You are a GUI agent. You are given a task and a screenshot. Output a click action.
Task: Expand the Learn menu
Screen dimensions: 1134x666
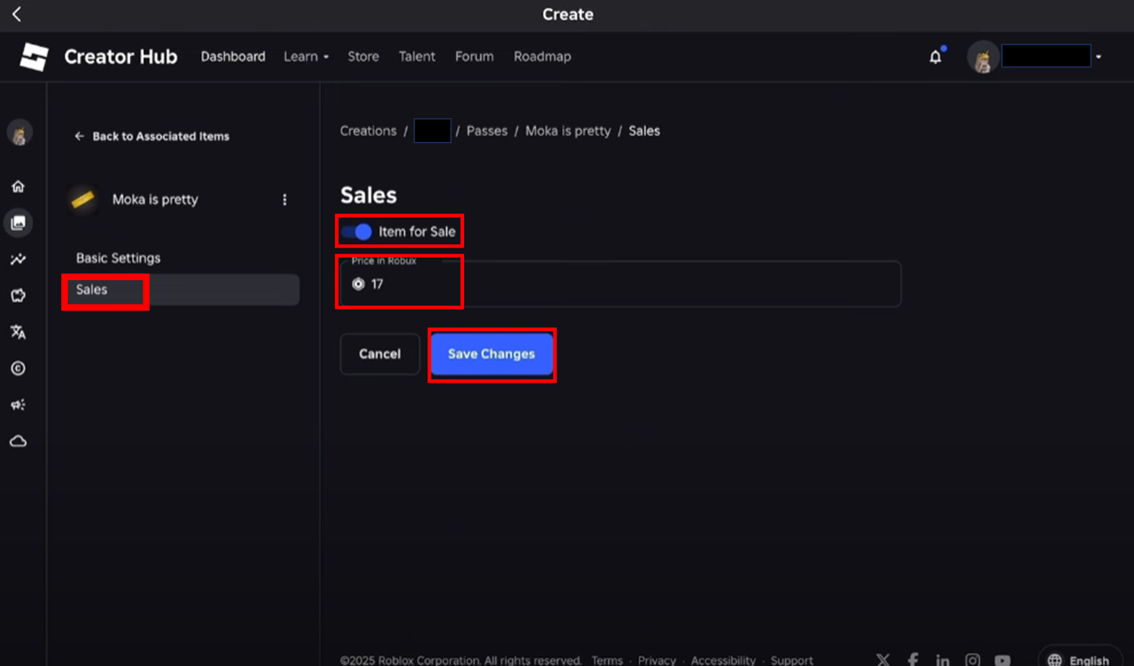tap(306, 56)
